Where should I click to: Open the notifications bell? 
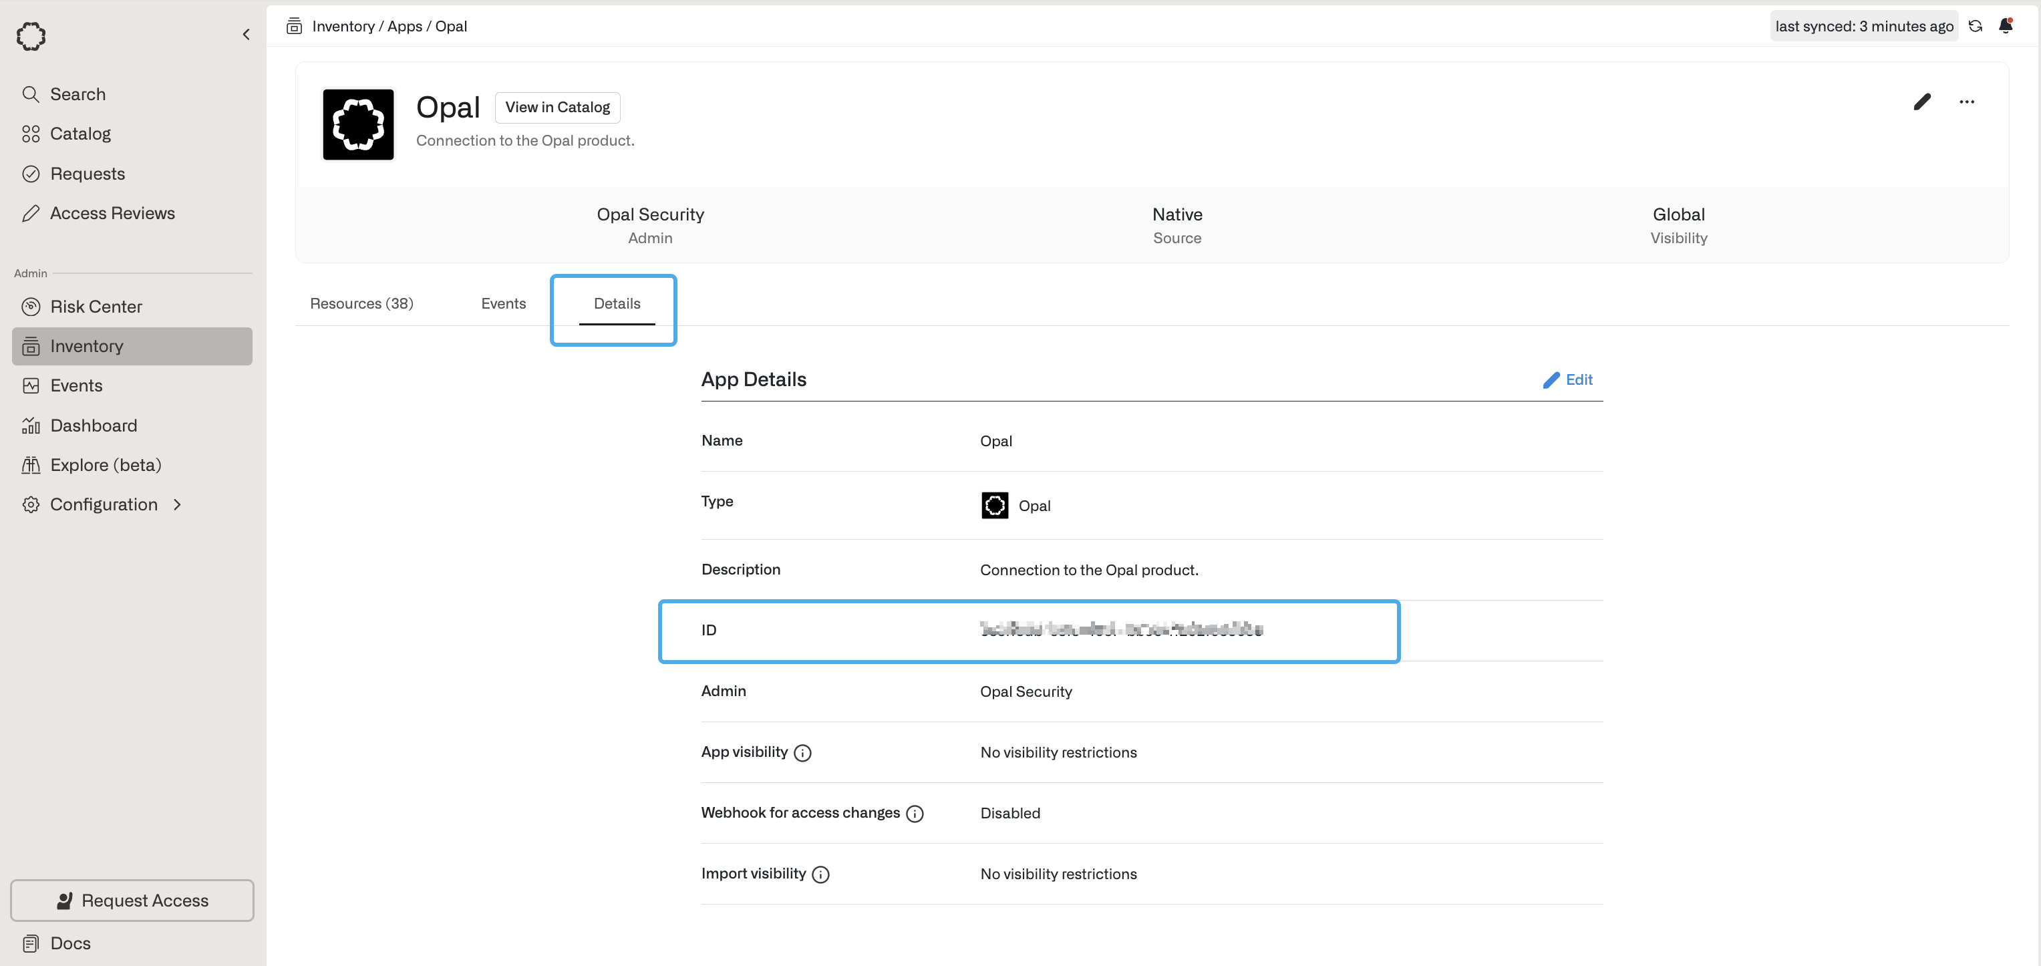pos(2006,26)
